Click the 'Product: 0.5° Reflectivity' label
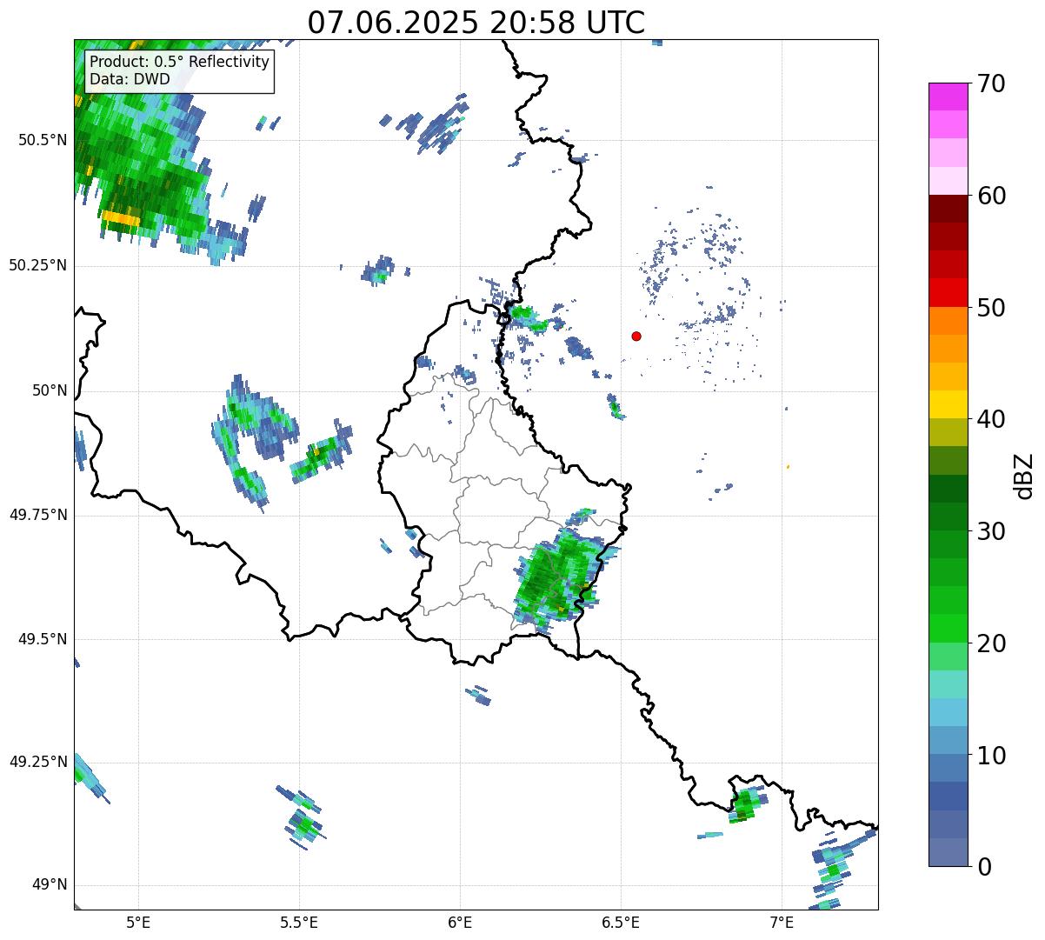 click(x=180, y=63)
